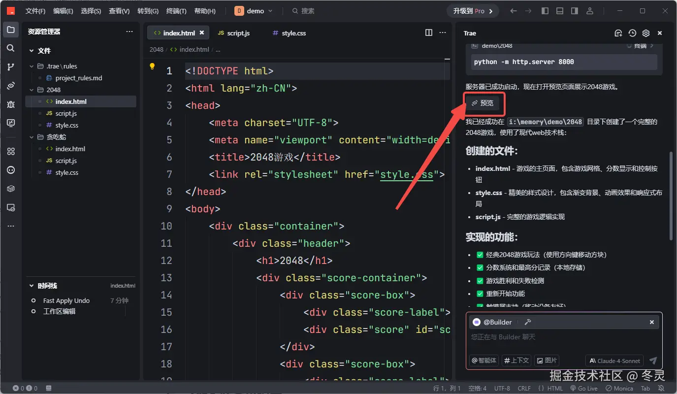Viewport: 677px width, 394px height.
Task: Click the chat input field to type
Action: (x=564, y=337)
